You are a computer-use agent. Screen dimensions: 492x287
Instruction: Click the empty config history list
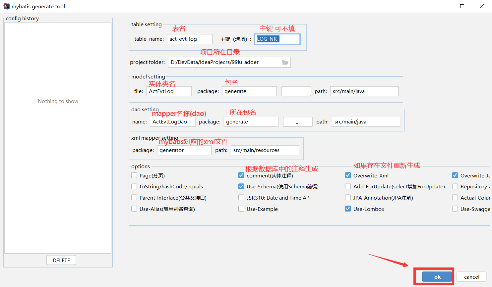click(58, 138)
